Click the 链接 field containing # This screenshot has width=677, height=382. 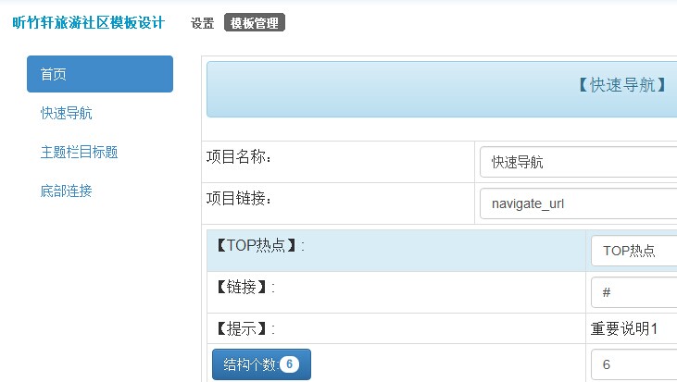point(633,292)
